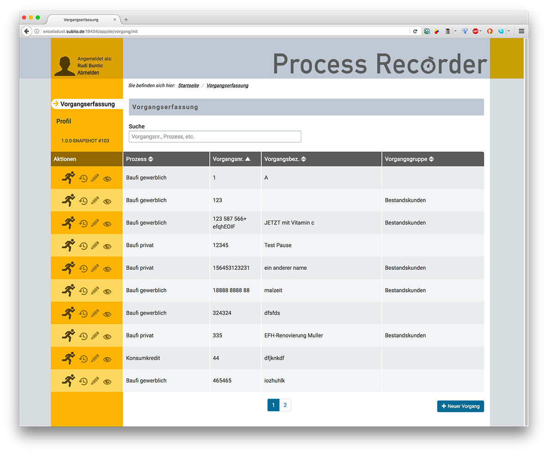The image size is (548, 454).
Task: Edit the EFH-Renovierung Muller row with pencil
Action: [x=95, y=336]
